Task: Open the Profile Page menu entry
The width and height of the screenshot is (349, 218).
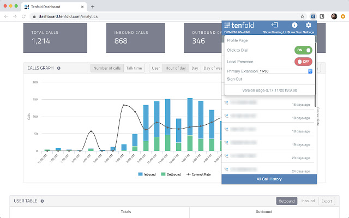Action: click(x=238, y=41)
